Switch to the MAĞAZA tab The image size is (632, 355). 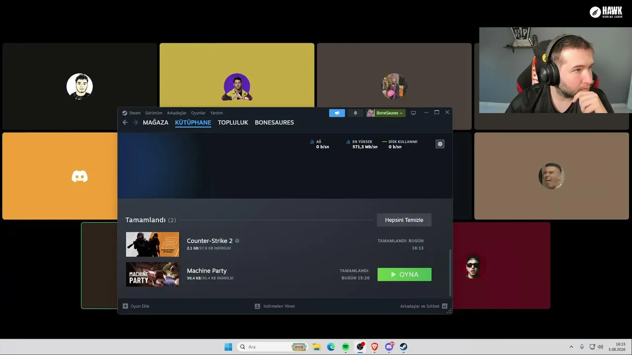[x=156, y=122]
